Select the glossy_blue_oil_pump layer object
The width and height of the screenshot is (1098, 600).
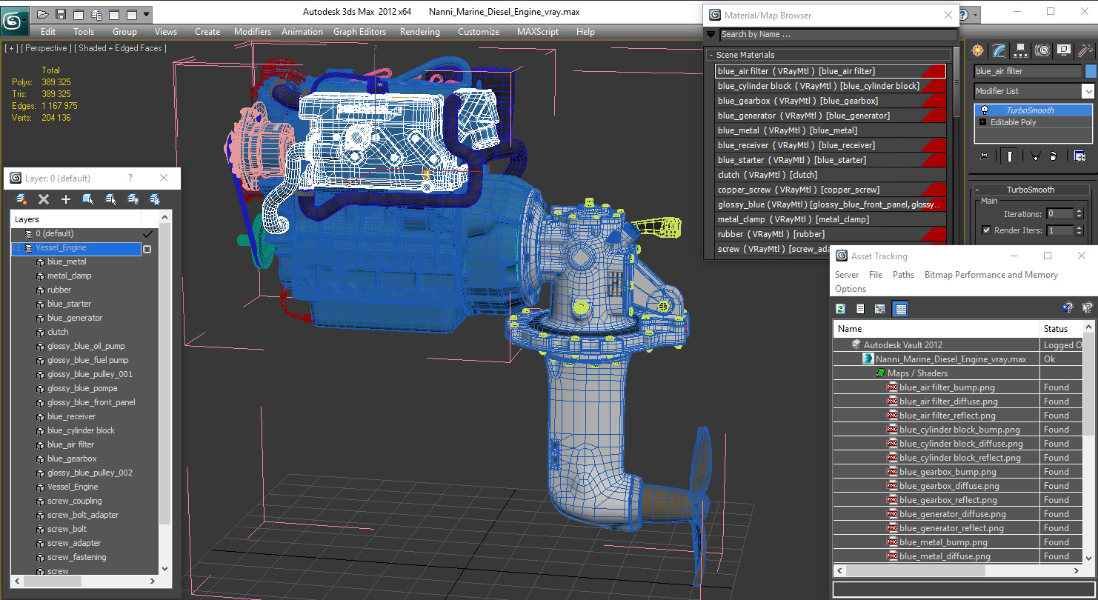[x=86, y=346]
